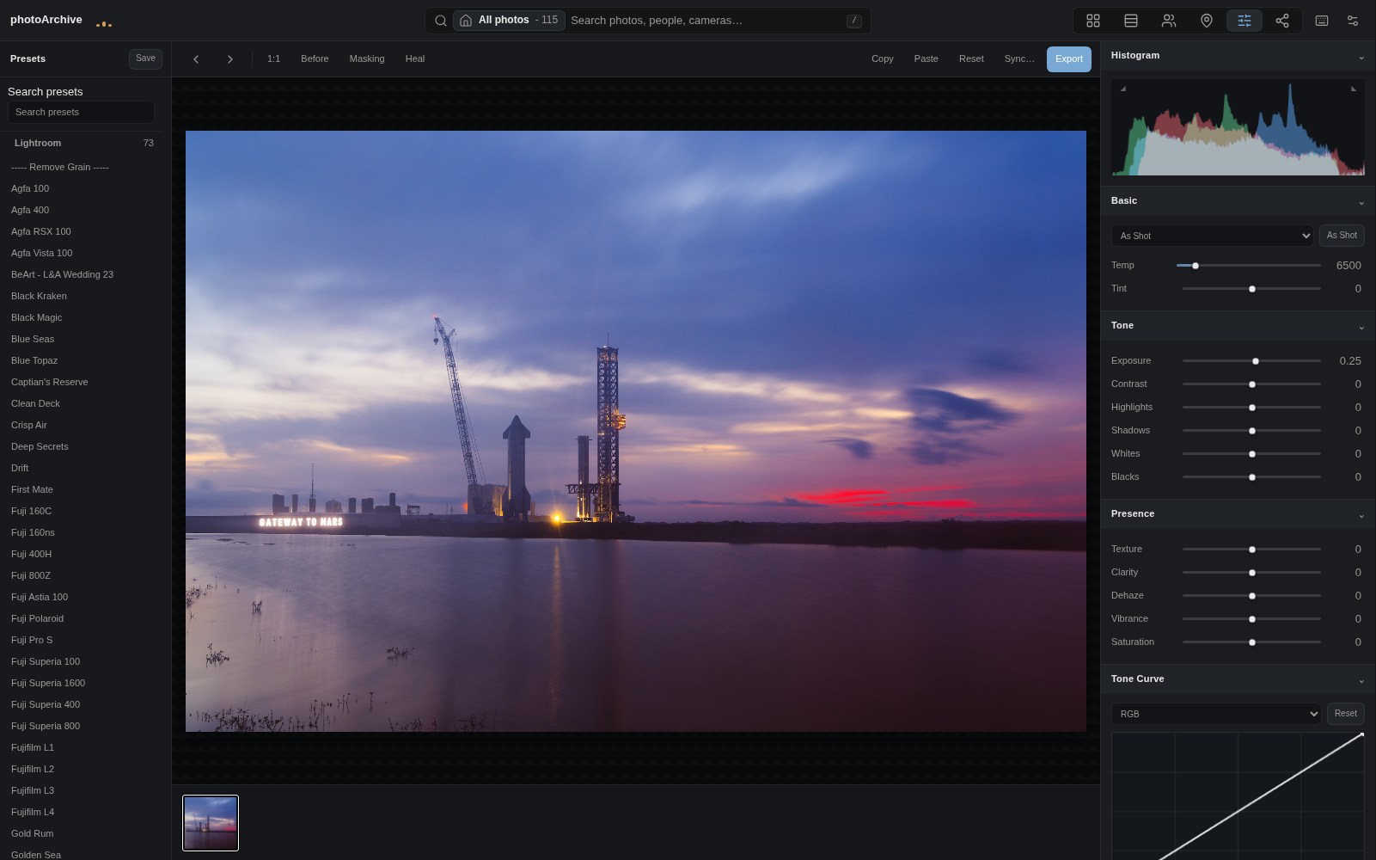Switch to the list rows view
Screen dimensions: 1376x860
coord(1131,21)
